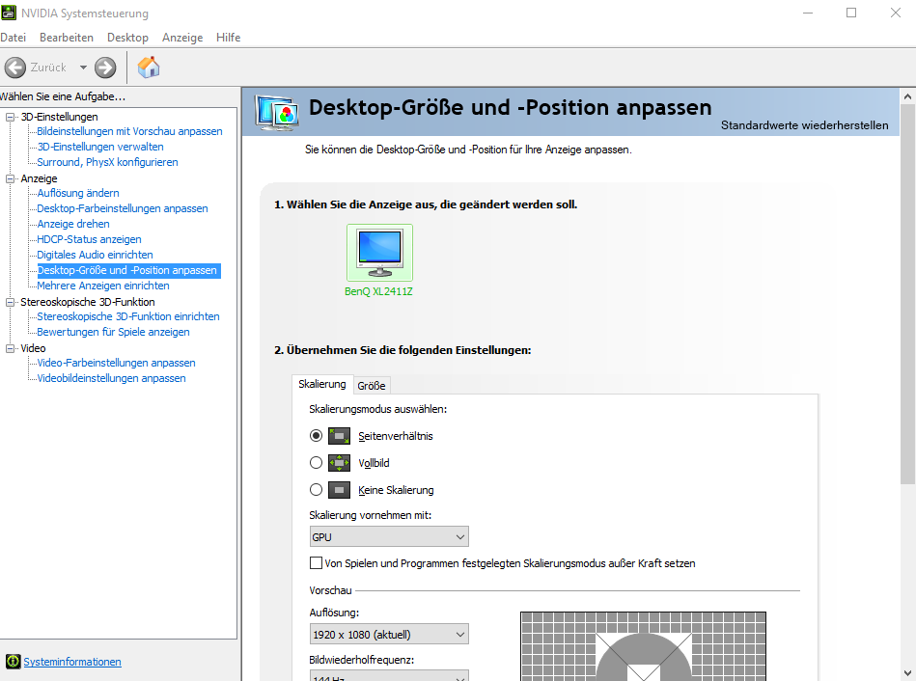
Task: Open Videobildeinstellungen anpassen
Action: [112, 378]
